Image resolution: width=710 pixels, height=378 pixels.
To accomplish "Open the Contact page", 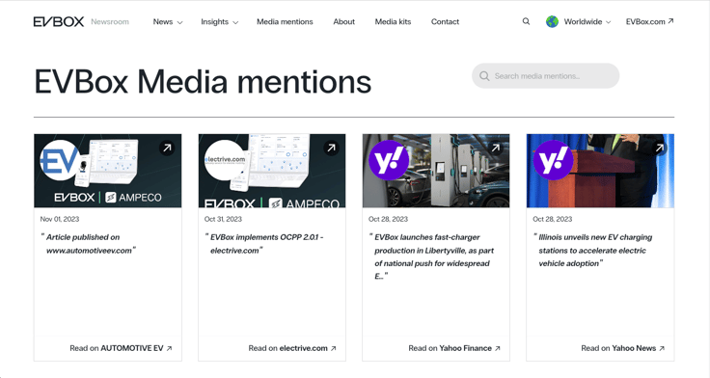I will 445,22.
